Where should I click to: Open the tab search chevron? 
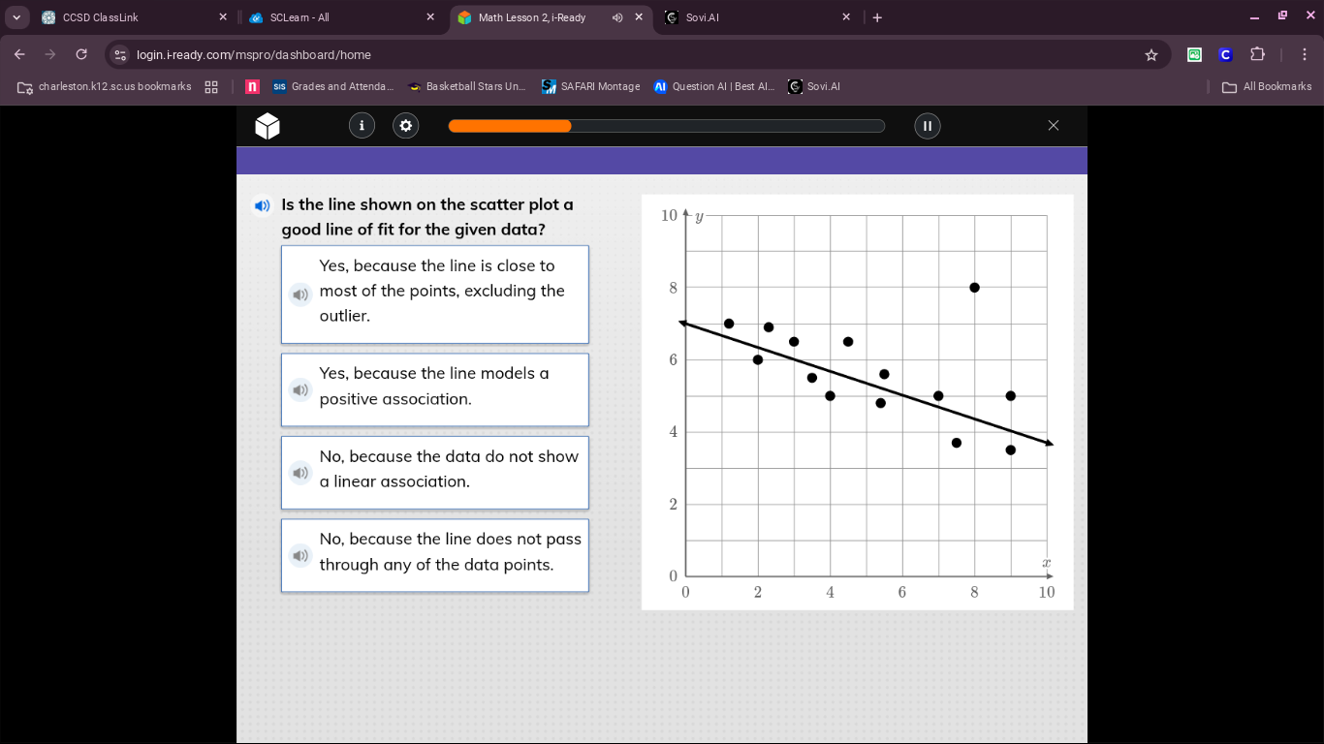pos(15,16)
